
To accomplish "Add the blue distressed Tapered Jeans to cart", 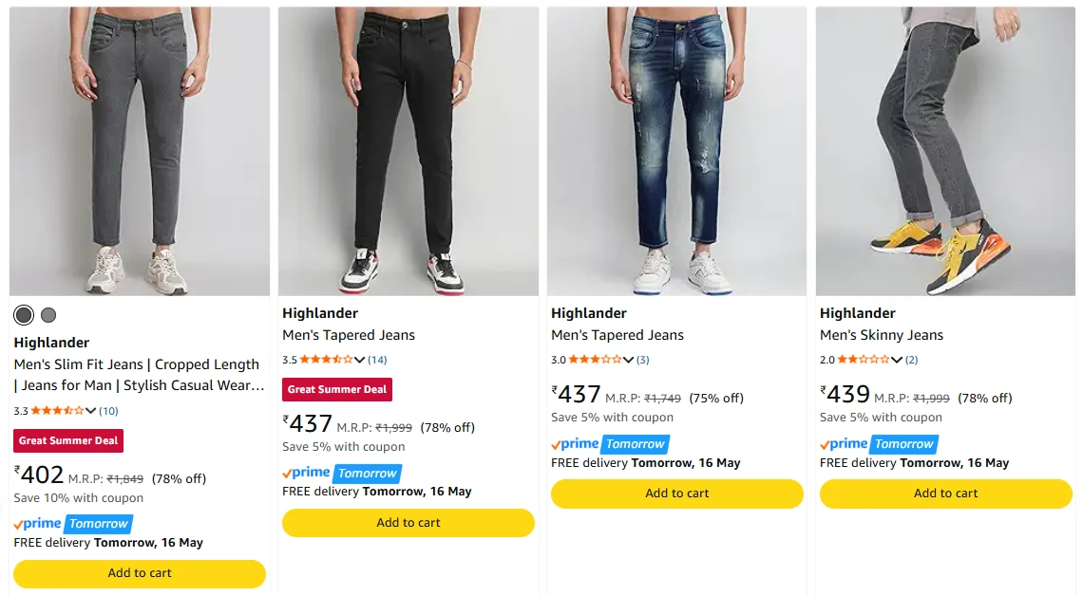I will 676,494.
